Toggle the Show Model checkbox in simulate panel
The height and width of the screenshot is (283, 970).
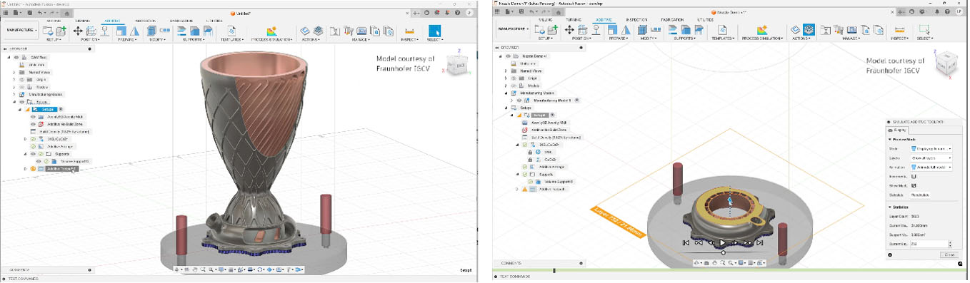tap(914, 185)
